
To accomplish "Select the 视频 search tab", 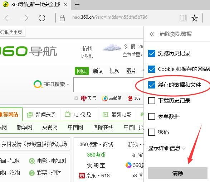I will pos(114,71).
